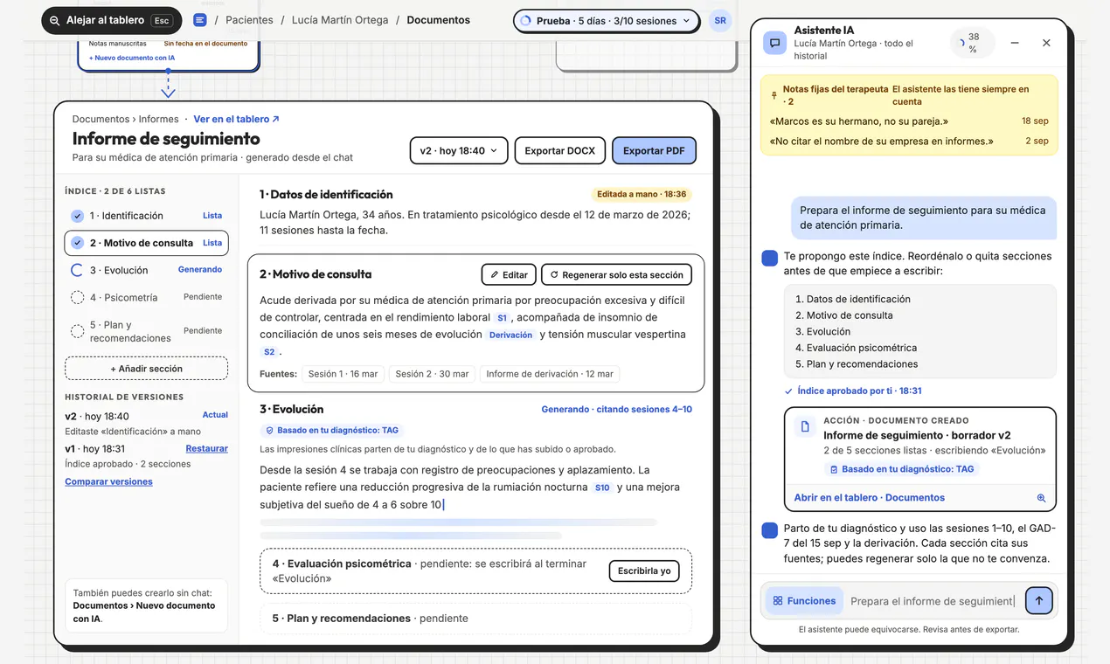
Task: Select 3 · Evolución in the index
Action: point(146,270)
